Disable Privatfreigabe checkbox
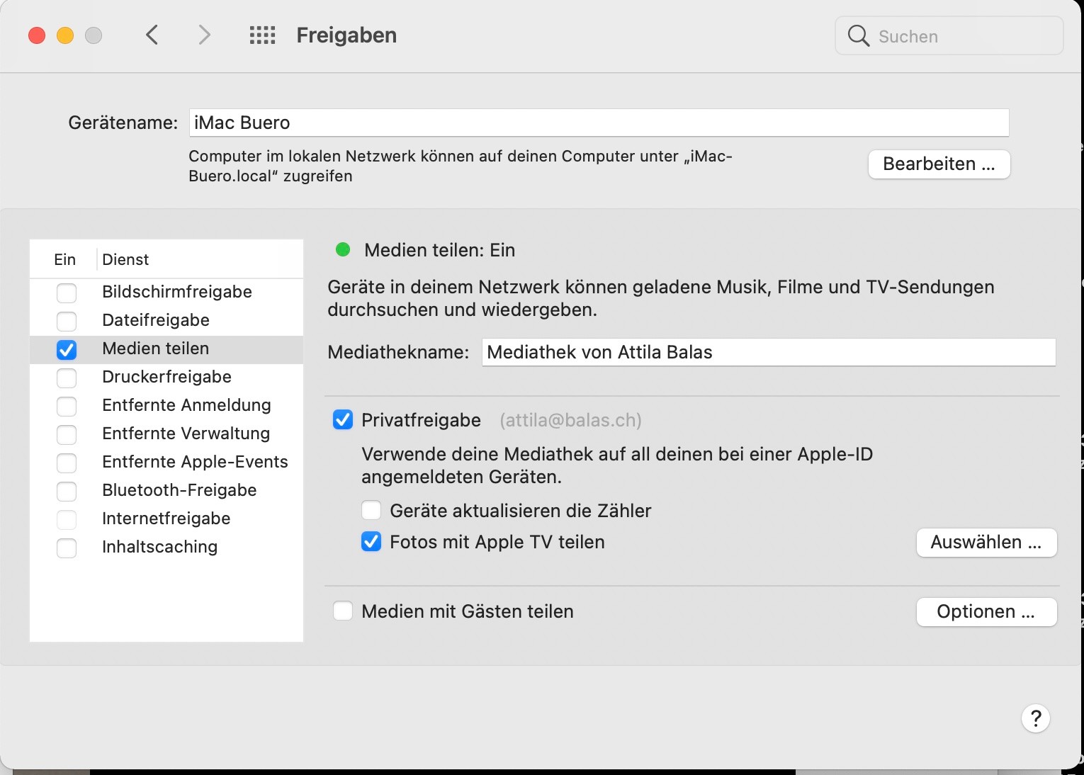The height and width of the screenshot is (775, 1084). click(x=343, y=420)
